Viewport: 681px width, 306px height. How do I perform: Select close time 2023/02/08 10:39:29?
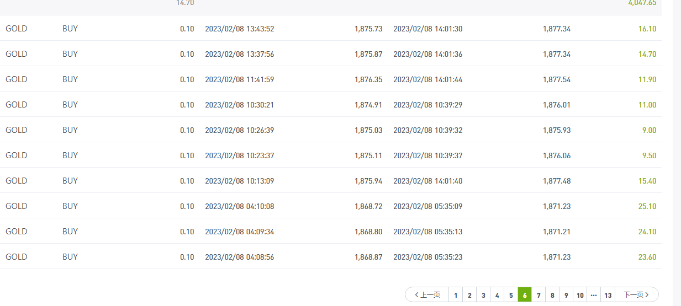(428, 105)
